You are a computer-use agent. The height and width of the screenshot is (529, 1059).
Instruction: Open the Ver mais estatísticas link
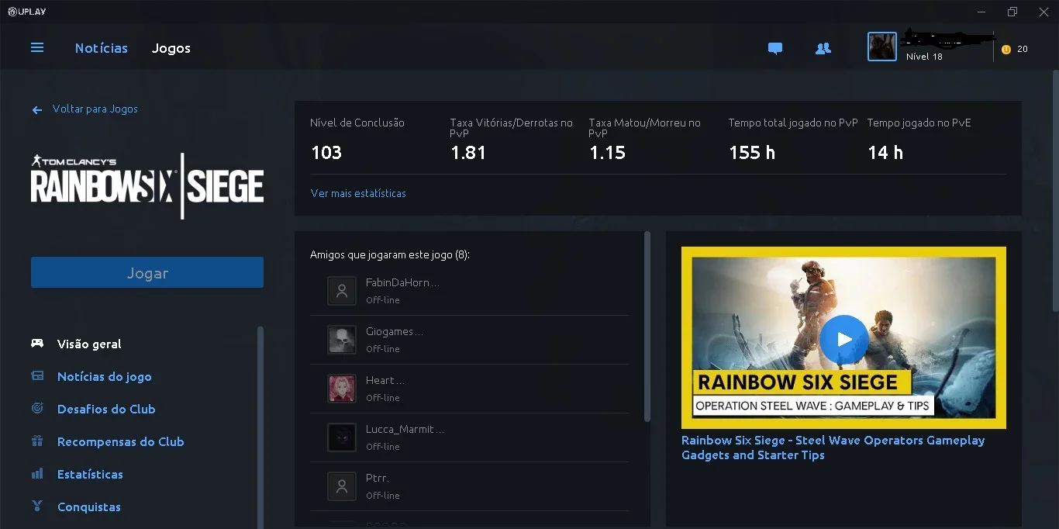coord(358,193)
